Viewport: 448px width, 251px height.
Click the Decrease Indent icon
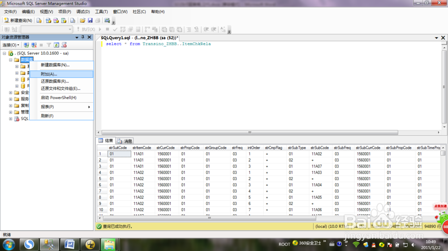206,29
